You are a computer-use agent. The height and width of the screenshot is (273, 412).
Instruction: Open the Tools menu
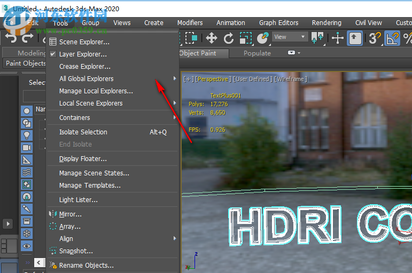[x=60, y=23]
